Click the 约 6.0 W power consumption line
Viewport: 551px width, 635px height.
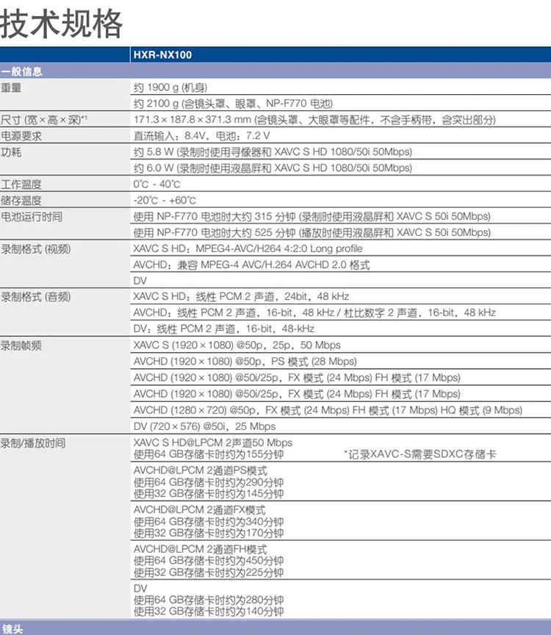tap(273, 168)
